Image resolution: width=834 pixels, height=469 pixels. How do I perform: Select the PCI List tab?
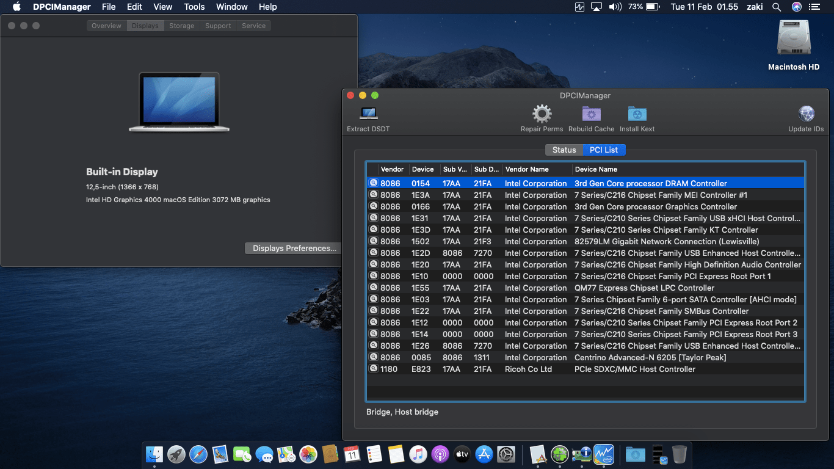click(604, 150)
